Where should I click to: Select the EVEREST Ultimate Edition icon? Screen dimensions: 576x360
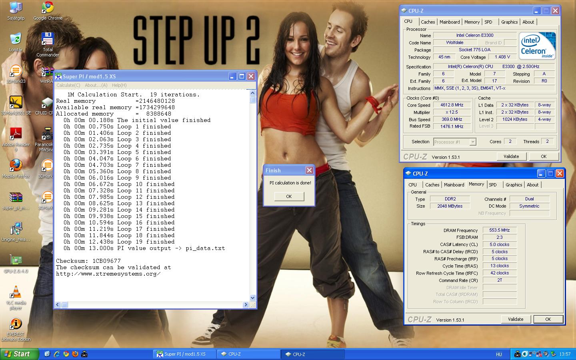point(16,330)
